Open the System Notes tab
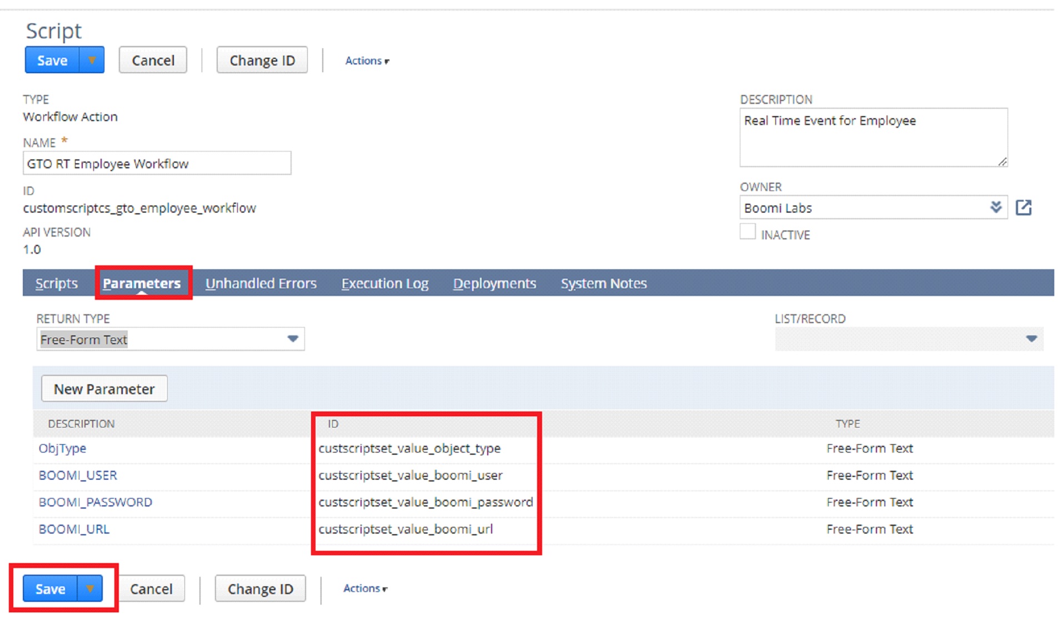The height and width of the screenshot is (618, 1062). [603, 283]
